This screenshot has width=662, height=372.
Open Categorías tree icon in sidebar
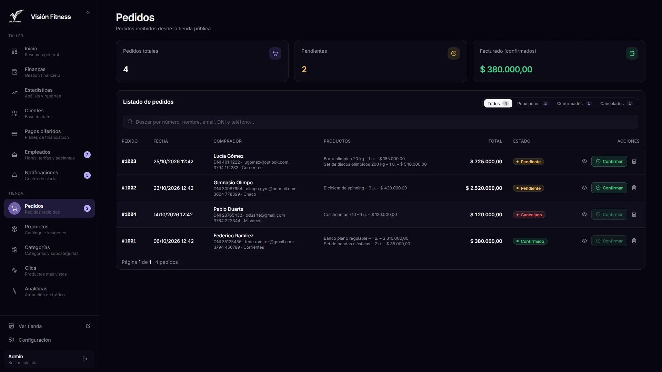pyautogui.click(x=14, y=250)
